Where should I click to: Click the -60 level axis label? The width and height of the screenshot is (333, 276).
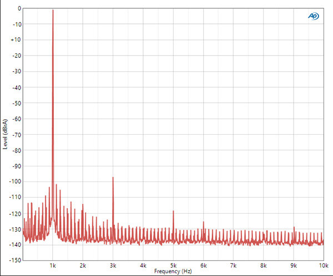point(17,119)
